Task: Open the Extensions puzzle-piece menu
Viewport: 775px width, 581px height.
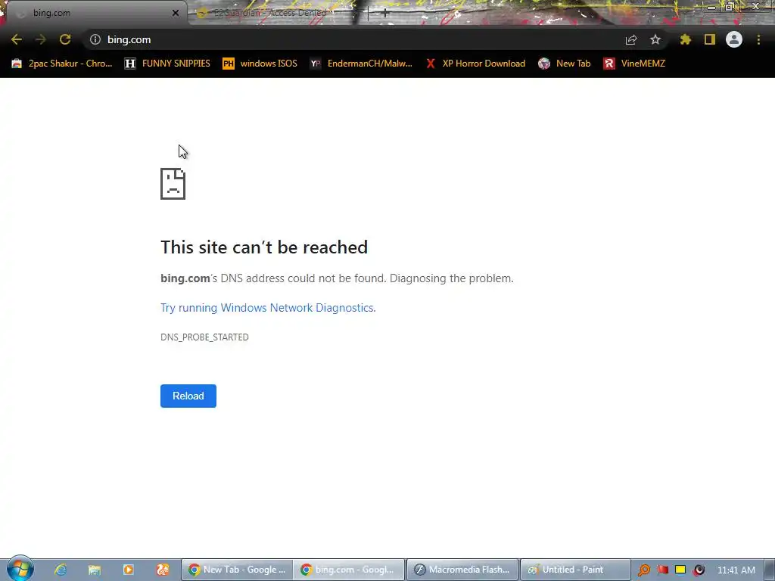Action: click(x=685, y=39)
